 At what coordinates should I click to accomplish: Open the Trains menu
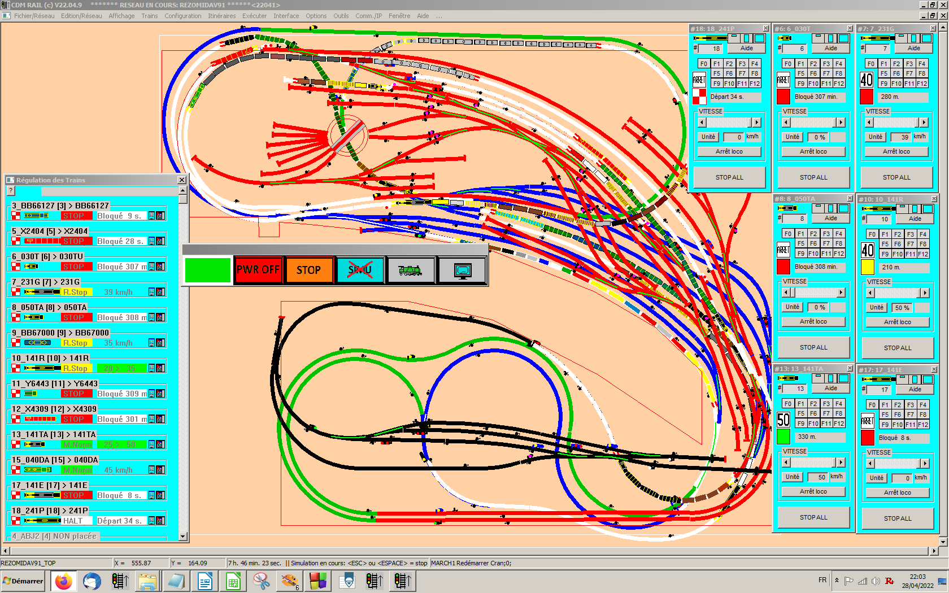pyautogui.click(x=150, y=16)
